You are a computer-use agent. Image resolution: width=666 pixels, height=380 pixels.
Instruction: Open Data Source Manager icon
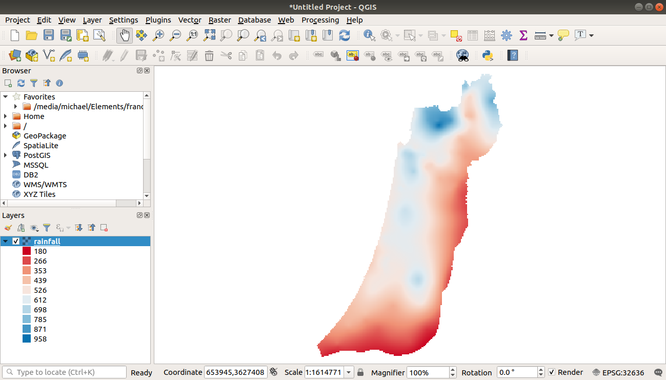click(15, 55)
